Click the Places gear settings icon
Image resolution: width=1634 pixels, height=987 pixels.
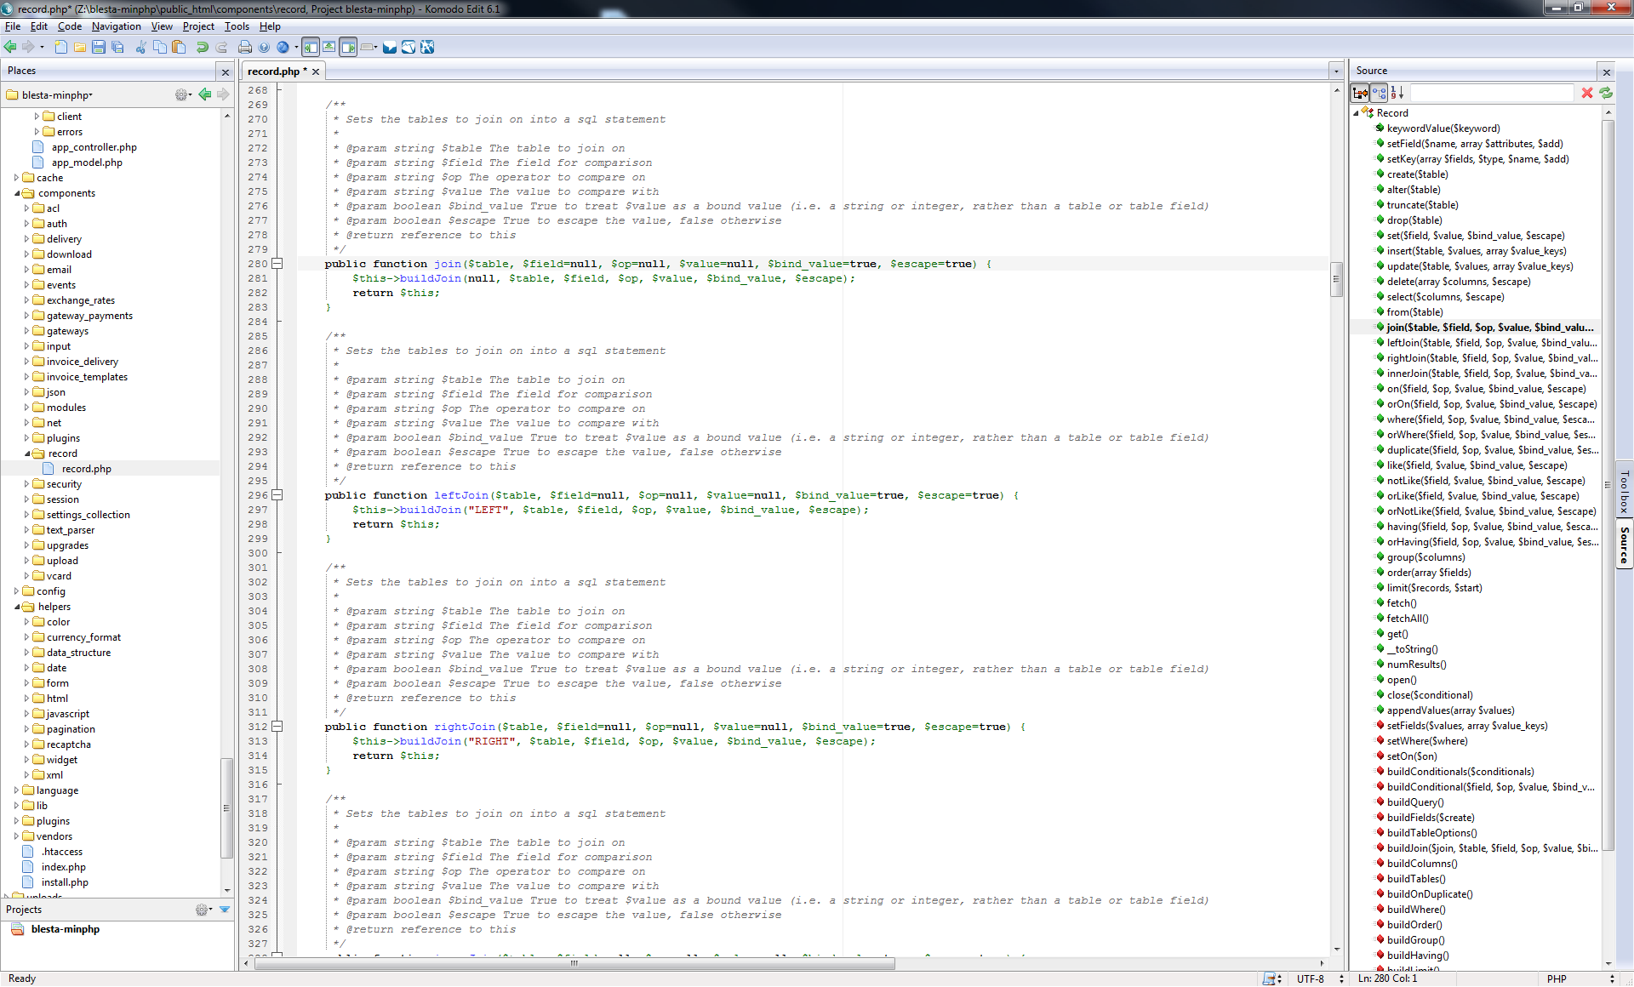[180, 94]
